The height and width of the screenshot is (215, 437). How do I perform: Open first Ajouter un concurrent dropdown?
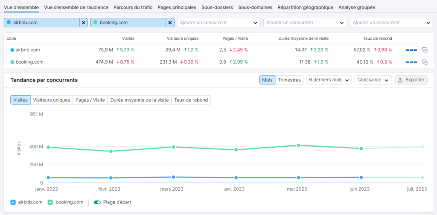click(218, 23)
